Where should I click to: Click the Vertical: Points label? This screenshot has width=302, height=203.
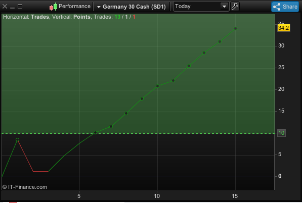(71, 17)
